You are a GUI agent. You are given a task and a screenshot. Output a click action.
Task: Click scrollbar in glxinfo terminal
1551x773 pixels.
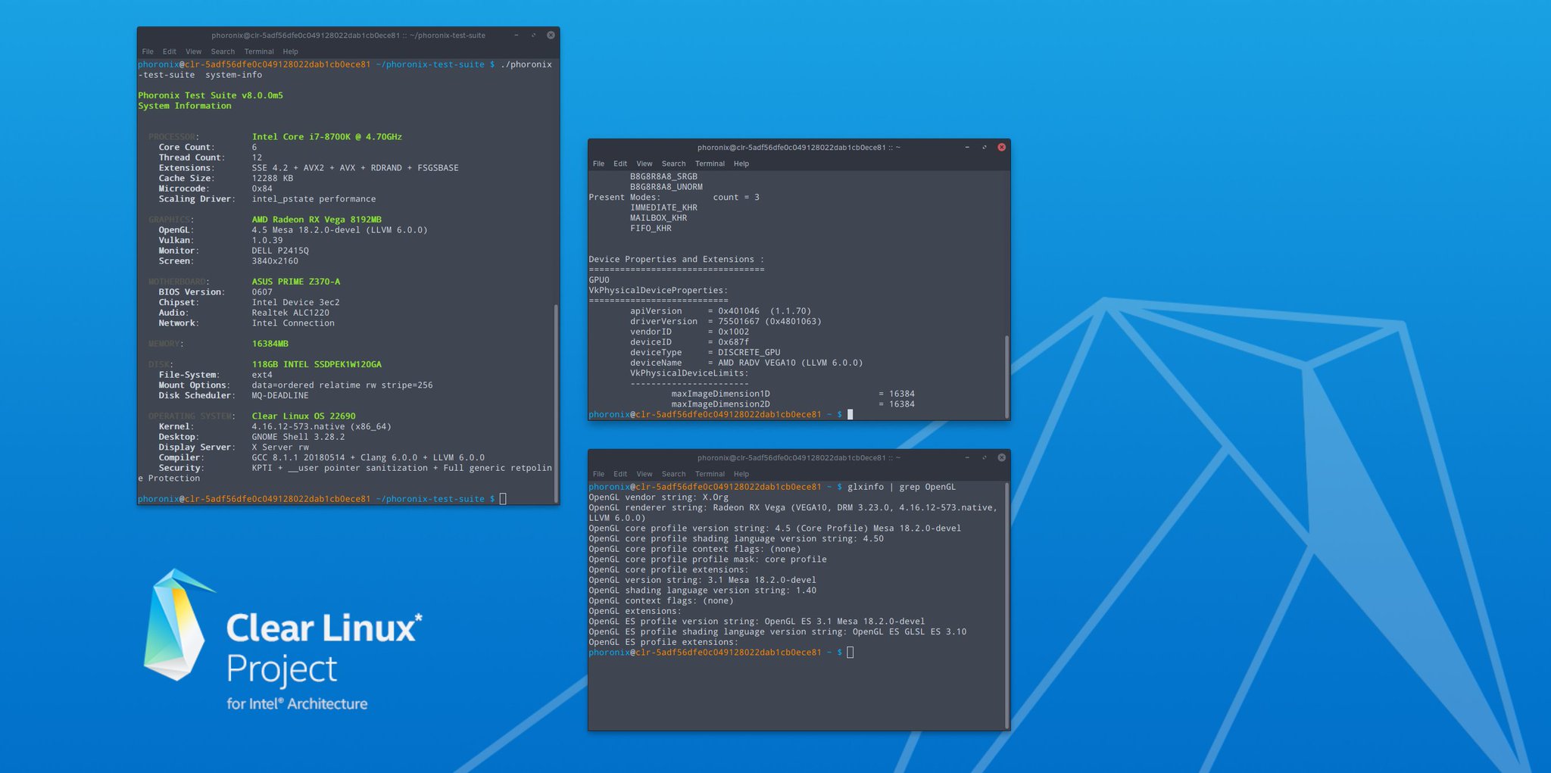click(x=1006, y=604)
